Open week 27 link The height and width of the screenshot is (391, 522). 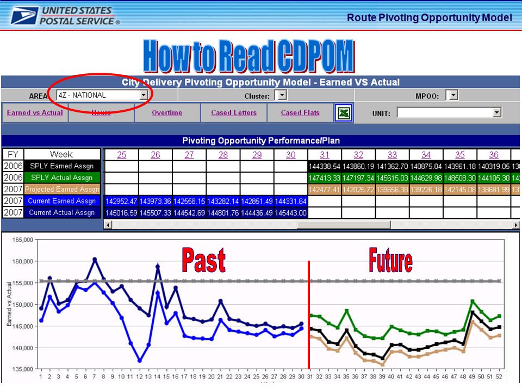coord(189,155)
